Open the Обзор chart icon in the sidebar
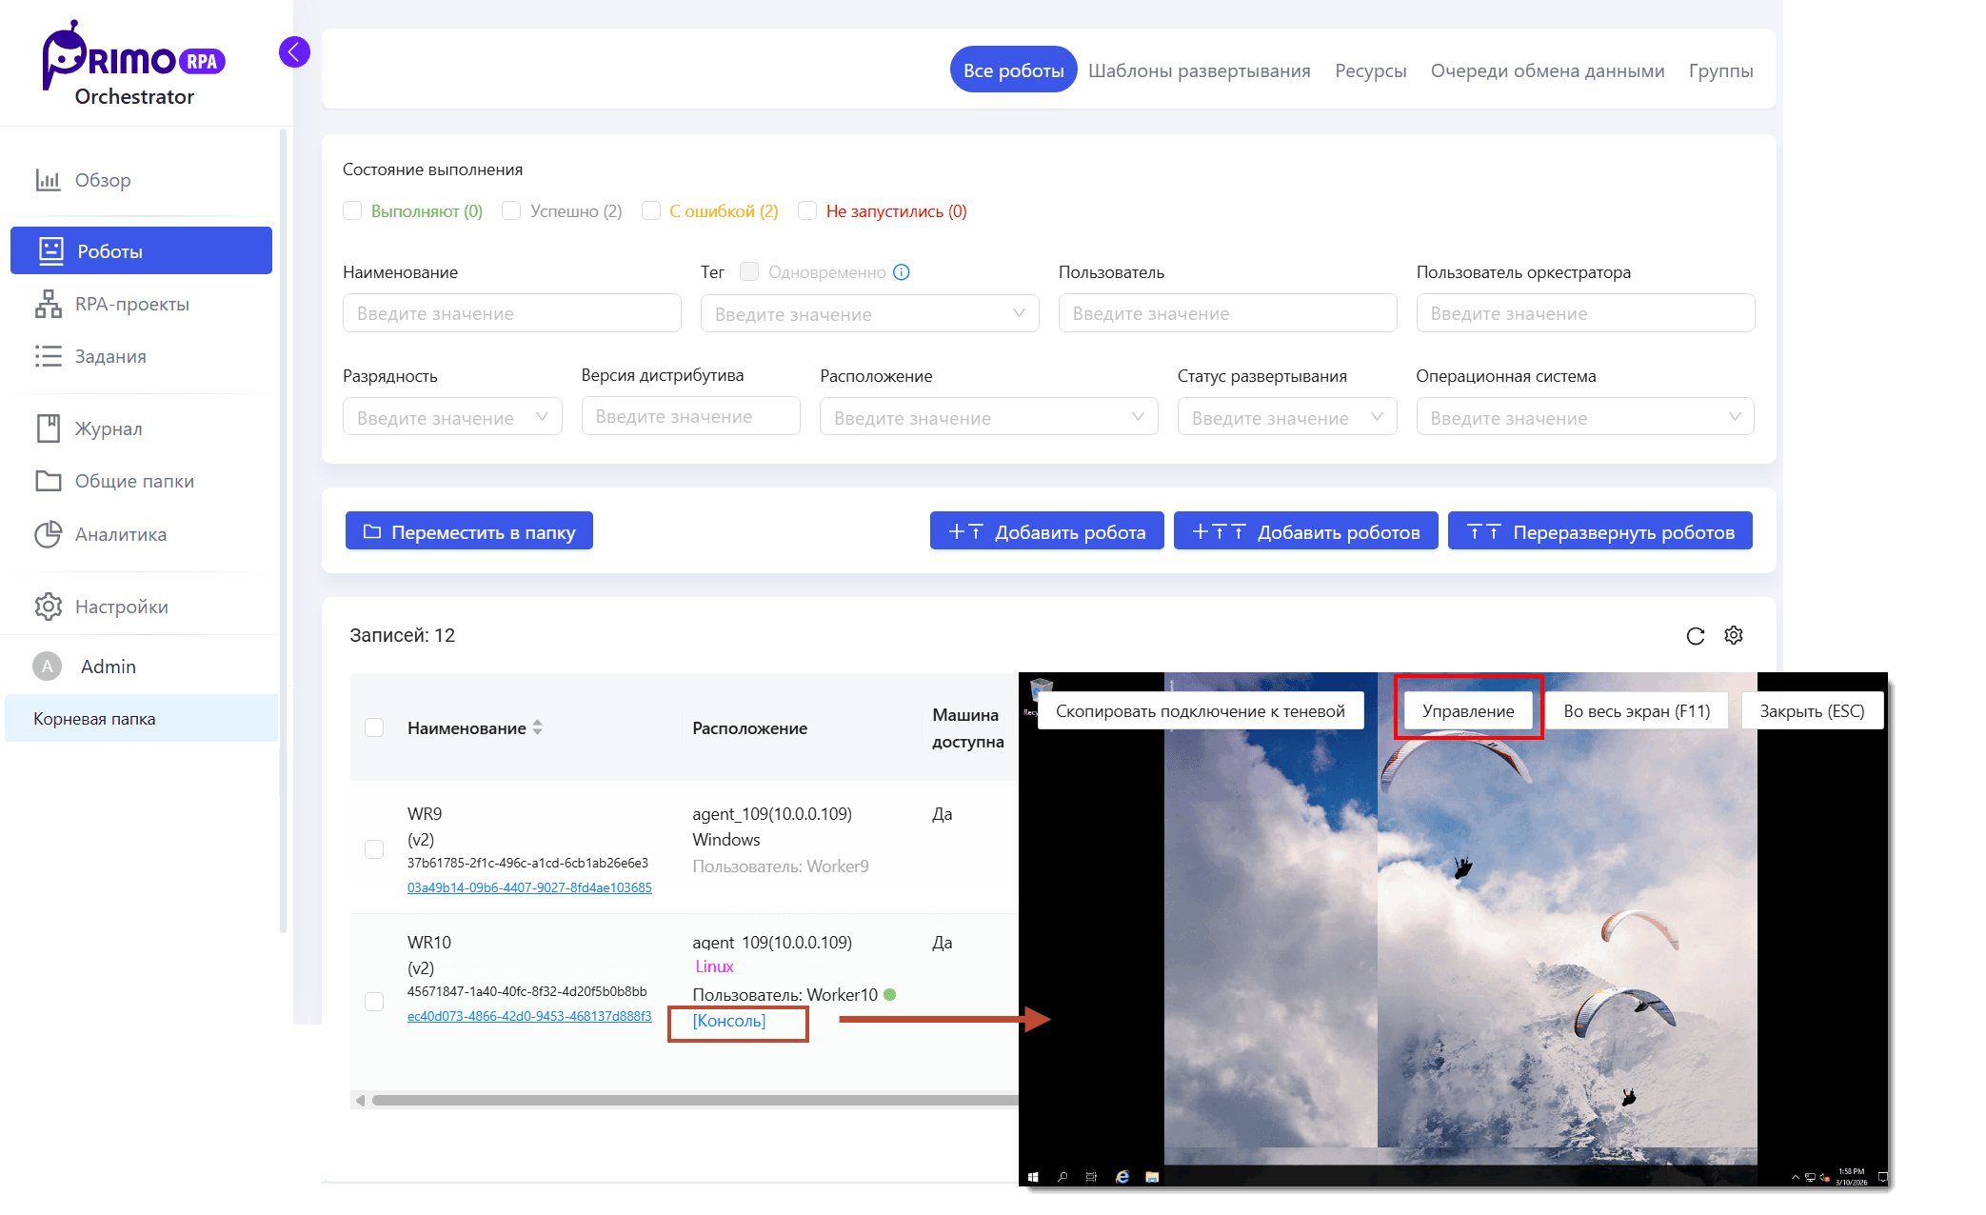This screenshot has height=1215, width=1986. [48, 180]
